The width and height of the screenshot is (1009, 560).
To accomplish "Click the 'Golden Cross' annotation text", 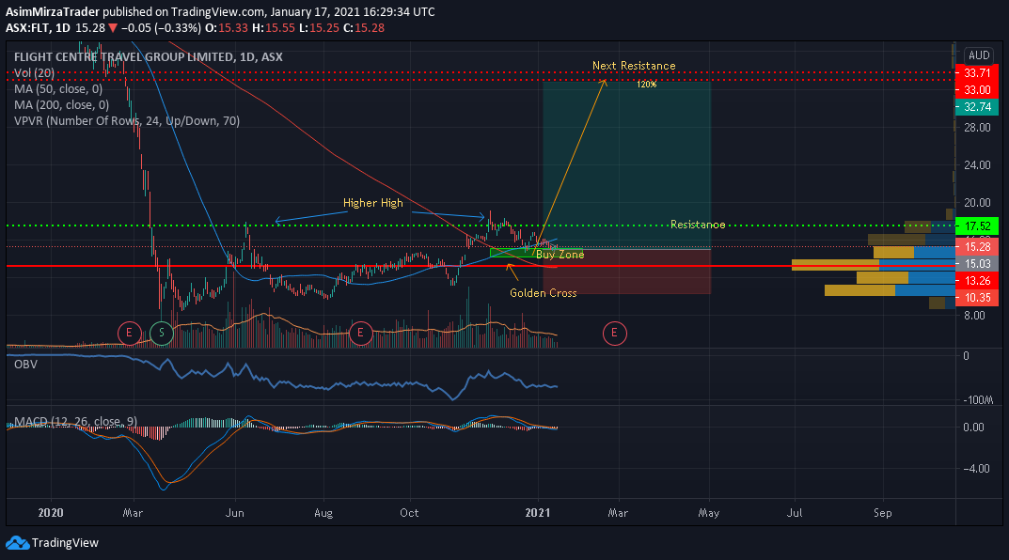I will [544, 293].
